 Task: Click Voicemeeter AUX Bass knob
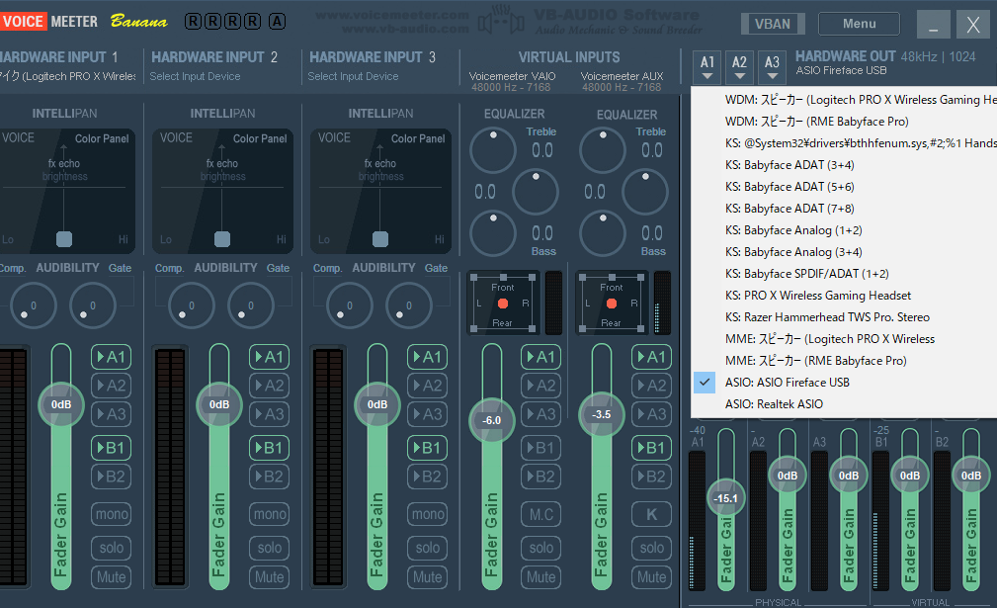coord(603,233)
